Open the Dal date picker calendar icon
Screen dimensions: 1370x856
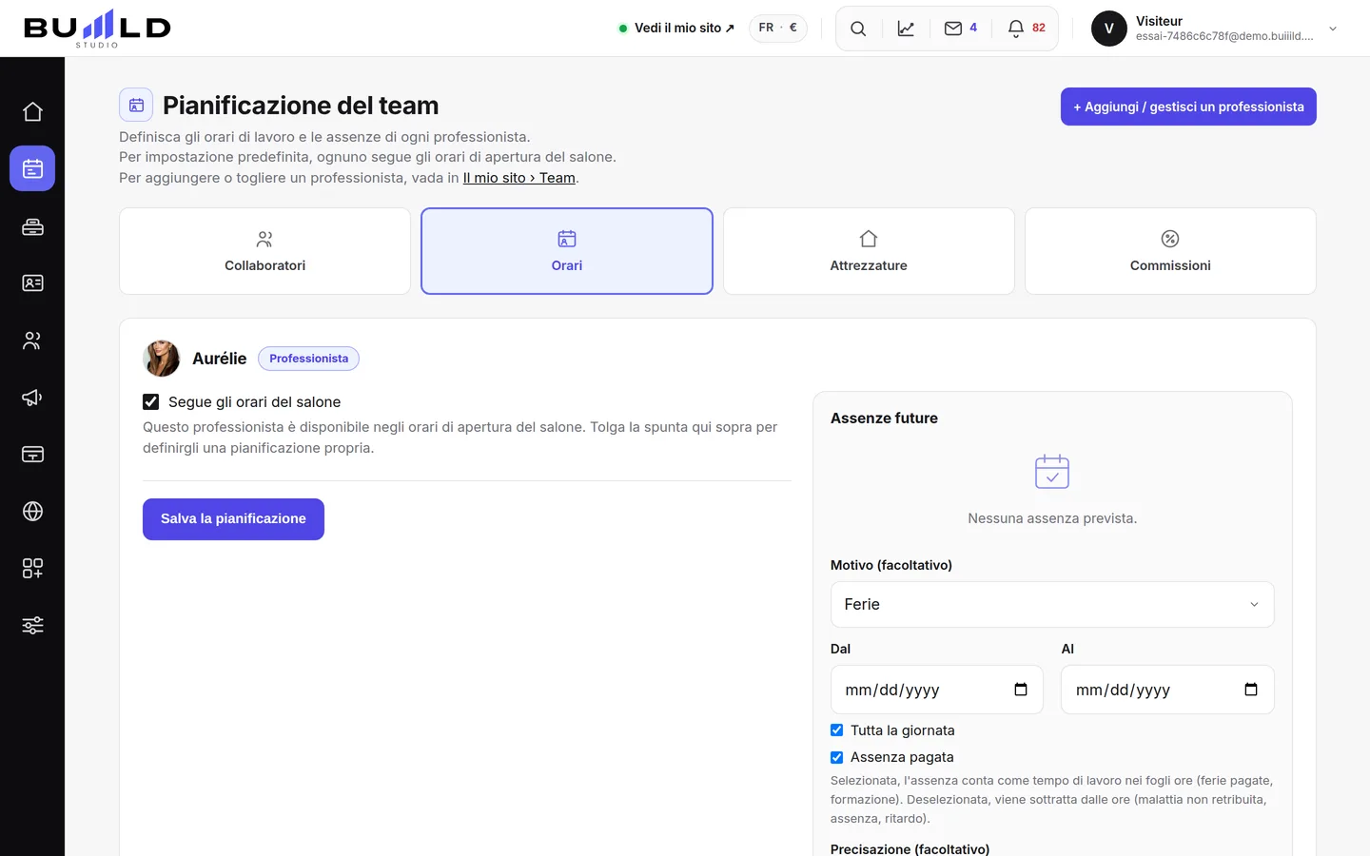1021,690
